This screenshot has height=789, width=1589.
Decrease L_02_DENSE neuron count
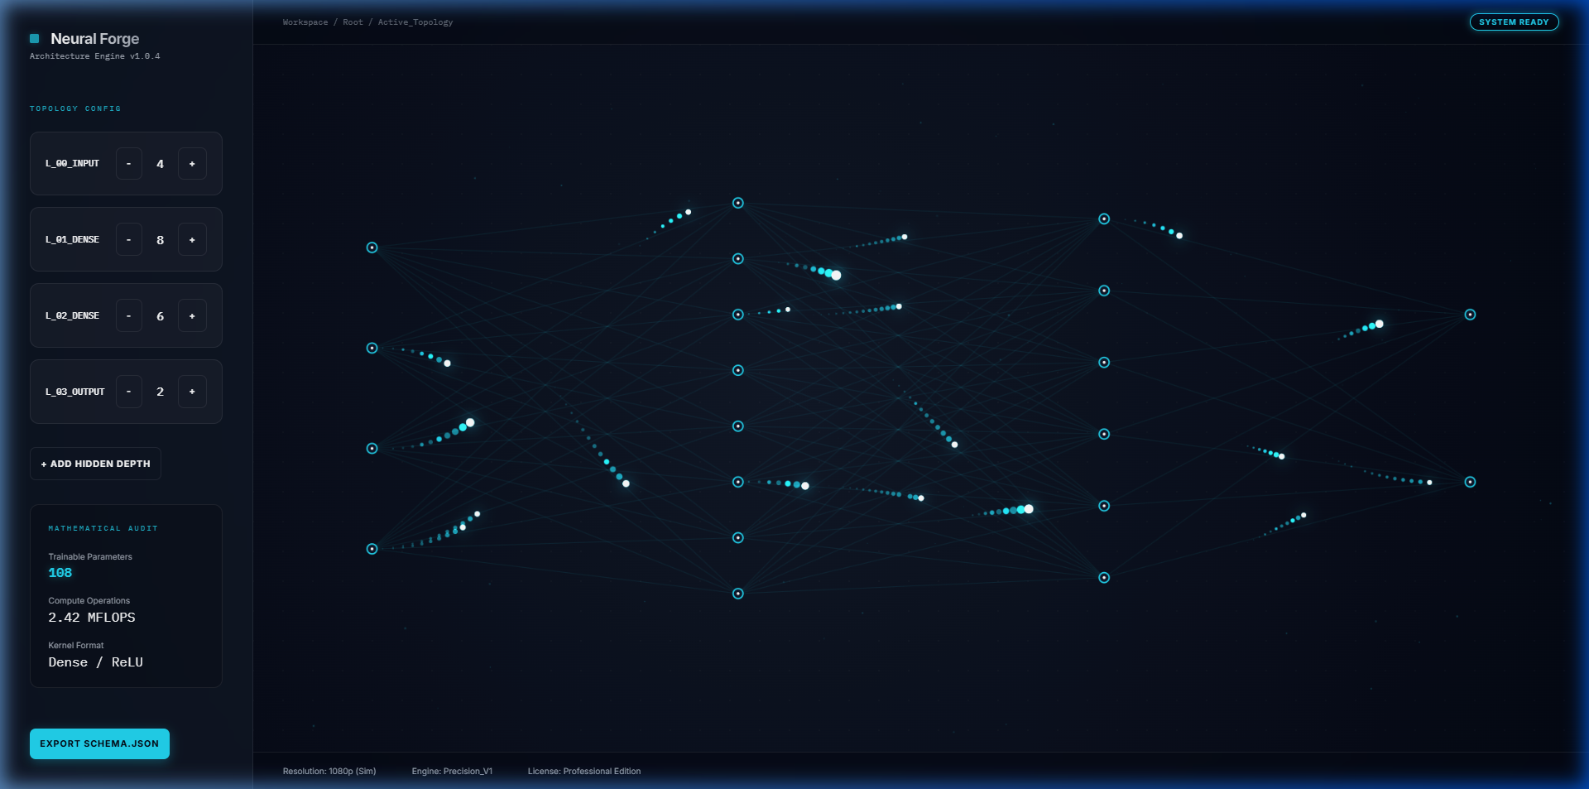click(128, 316)
